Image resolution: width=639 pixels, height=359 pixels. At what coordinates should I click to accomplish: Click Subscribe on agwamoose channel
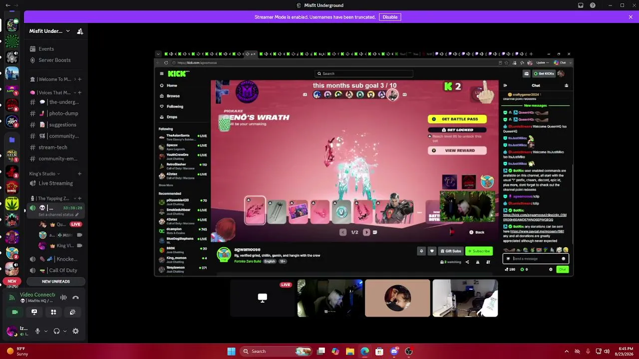pyautogui.click(x=479, y=251)
